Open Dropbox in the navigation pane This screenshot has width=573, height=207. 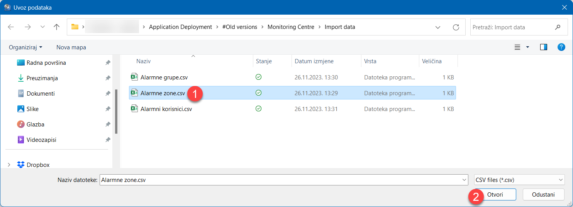tap(38, 165)
